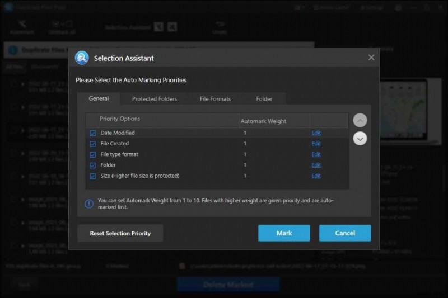Select the File Created row label
The width and height of the screenshot is (448, 298).
pos(115,144)
